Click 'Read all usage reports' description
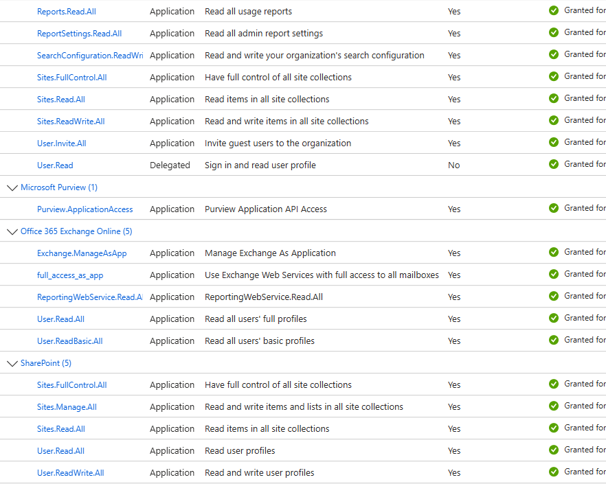 pyautogui.click(x=248, y=12)
